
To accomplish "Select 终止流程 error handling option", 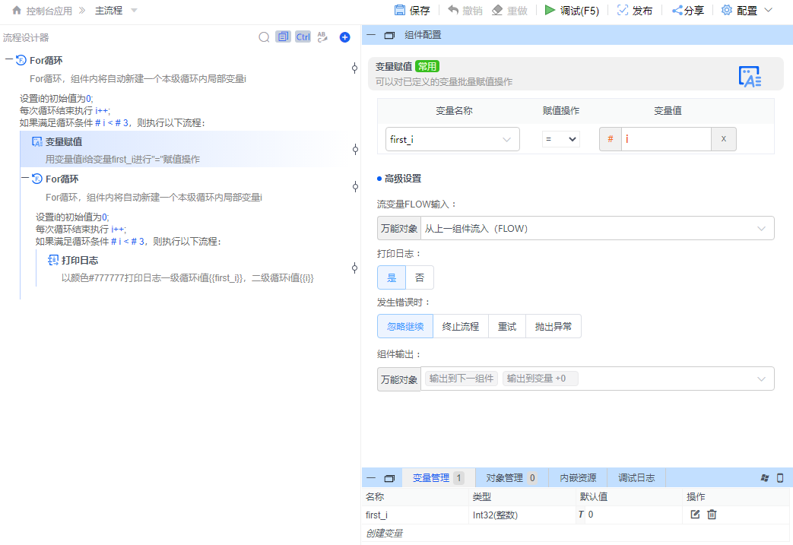I will [x=461, y=326].
